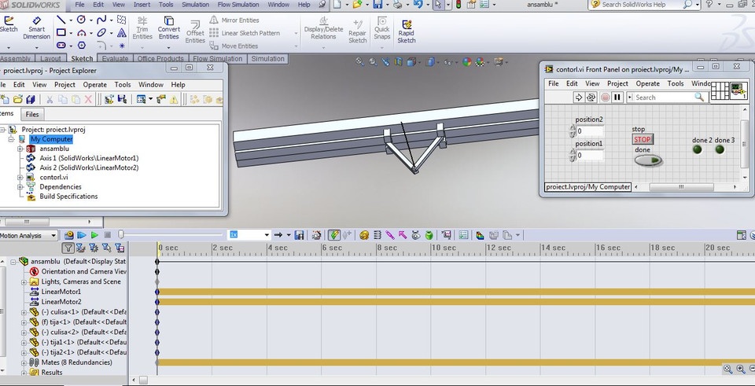Select the Corner Rectangle tool

[x=61, y=33]
